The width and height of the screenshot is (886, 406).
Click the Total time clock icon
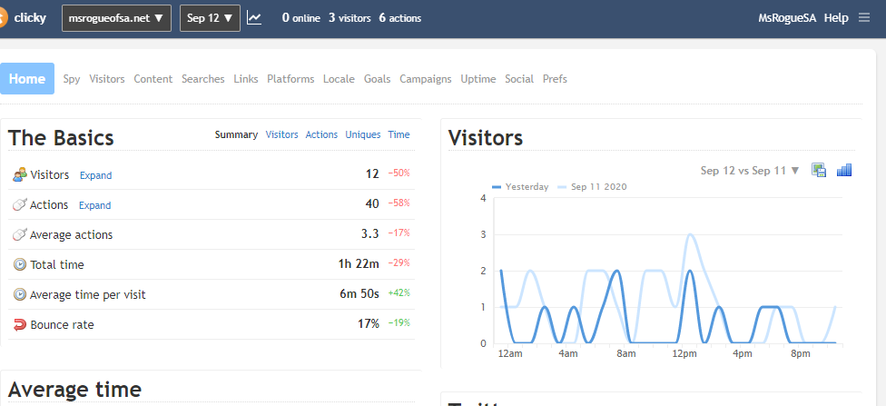point(19,264)
